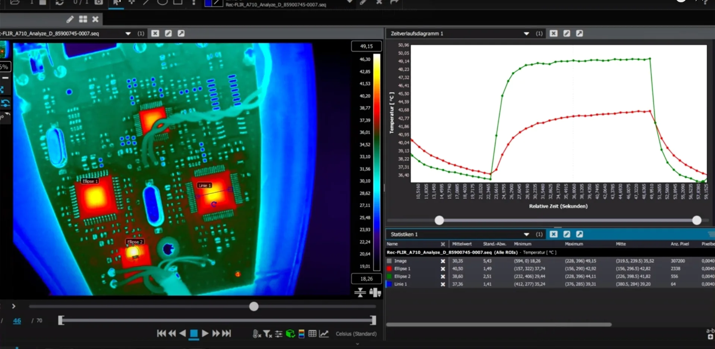
Task: Click the line chart icon
Action: click(x=324, y=334)
